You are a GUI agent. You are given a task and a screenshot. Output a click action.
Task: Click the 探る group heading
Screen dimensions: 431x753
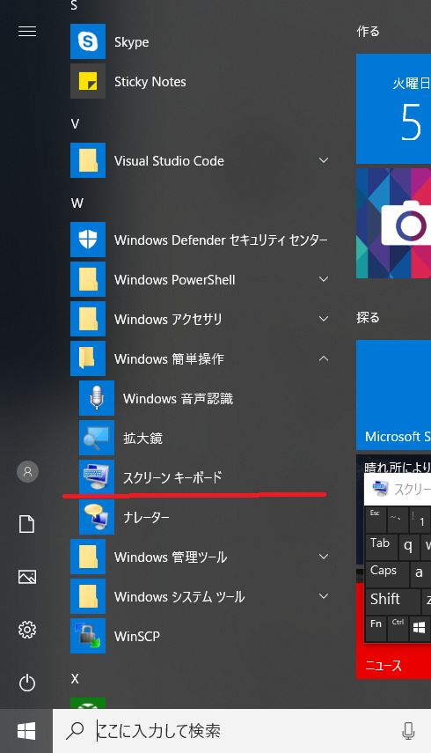coord(368,317)
